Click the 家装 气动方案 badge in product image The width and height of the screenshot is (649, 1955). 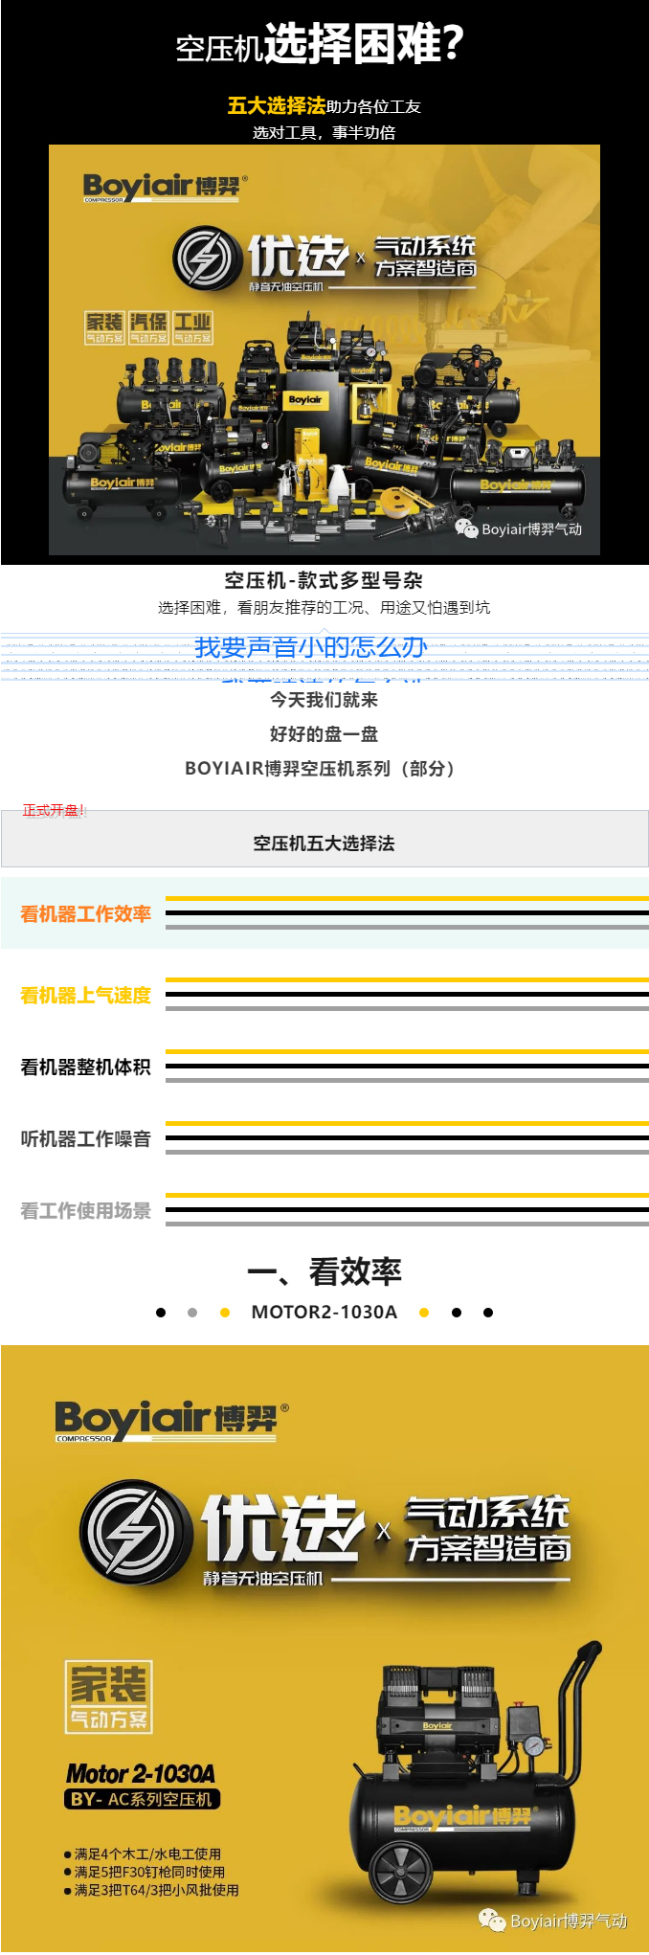[109, 1697]
